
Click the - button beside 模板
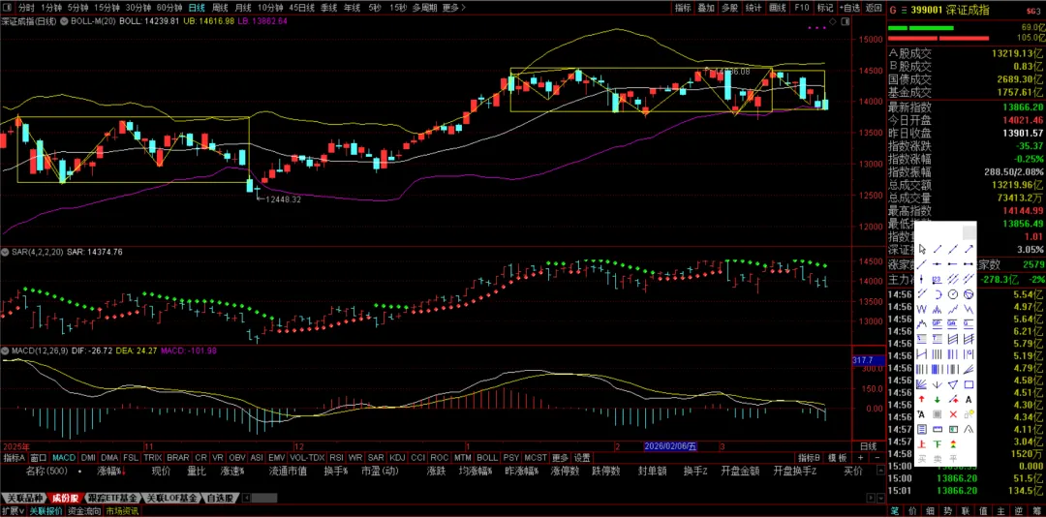click(x=876, y=458)
